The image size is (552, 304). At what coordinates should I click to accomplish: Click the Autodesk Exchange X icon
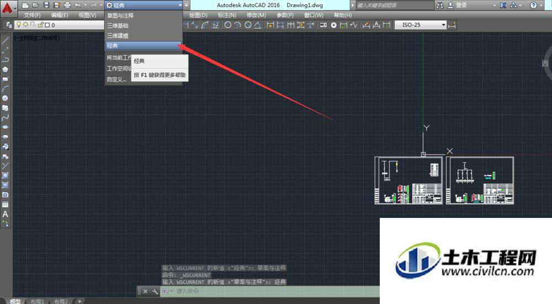coord(503,6)
